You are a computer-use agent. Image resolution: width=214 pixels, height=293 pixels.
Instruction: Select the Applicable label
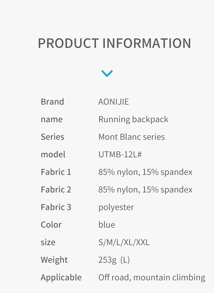click(61, 278)
